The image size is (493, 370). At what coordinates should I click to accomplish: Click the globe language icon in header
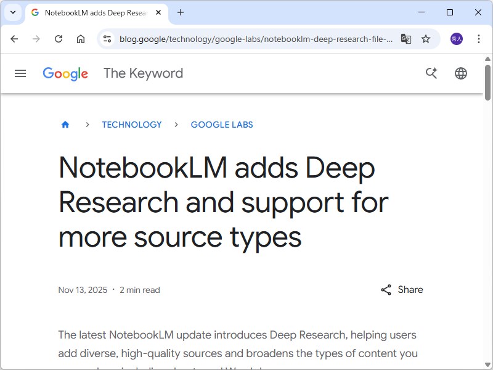pos(461,73)
